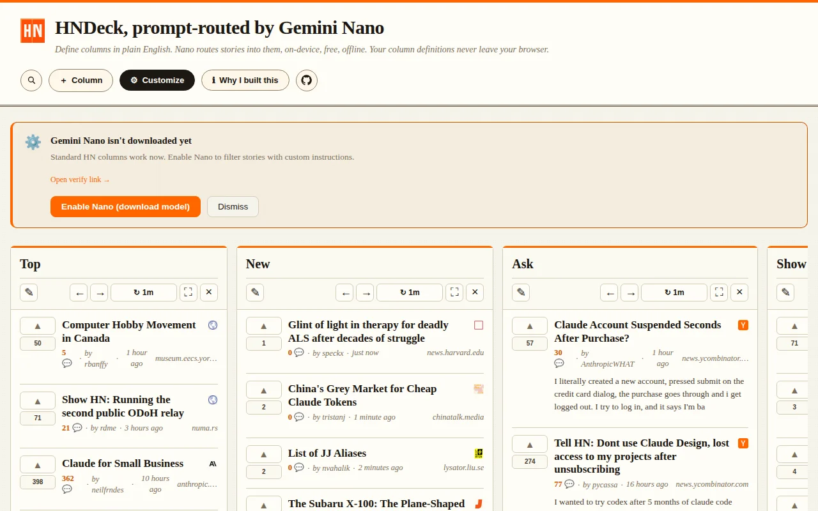Screen dimensions: 818x511
Task: Move the Top column right
Action: tap(99, 293)
